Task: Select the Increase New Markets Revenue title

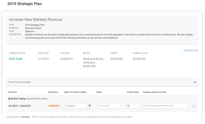Action: pyautogui.click(x=36, y=19)
